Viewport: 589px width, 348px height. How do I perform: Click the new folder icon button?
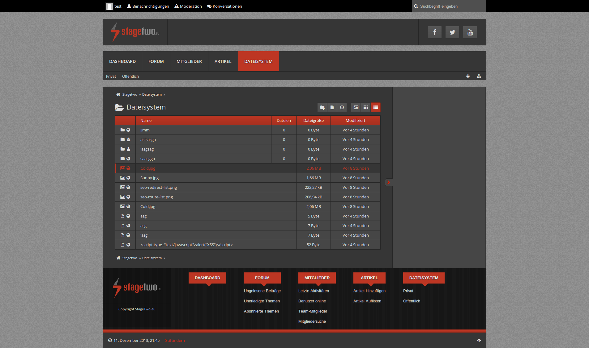(322, 107)
